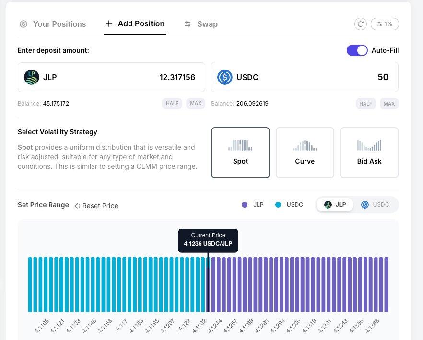The width and height of the screenshot is (423, 340).
Task: Open the Your Positions tab
Action: [x=53, y=24]
